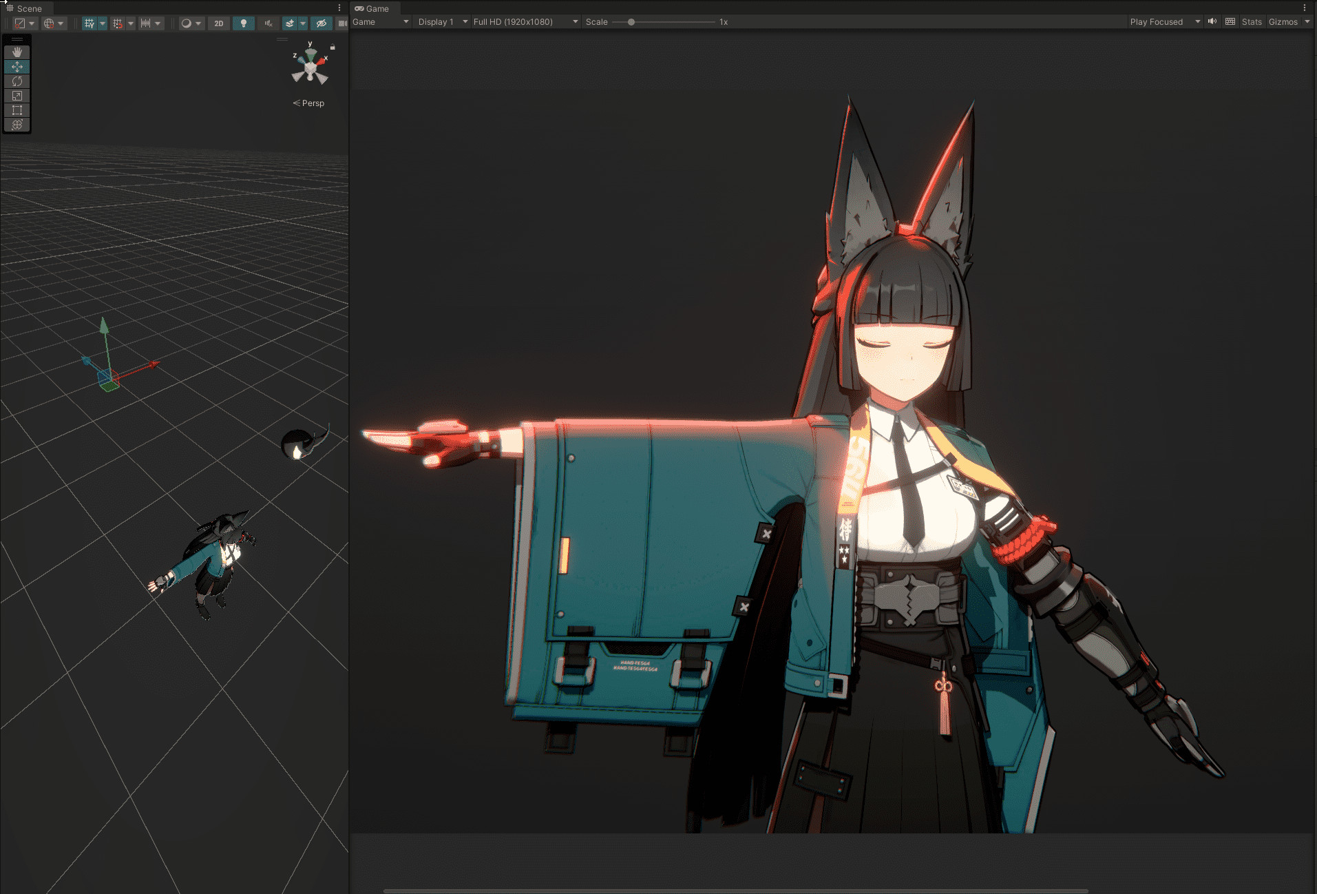Open the Display 1 dropdown
The width and height of the screenshot is (1317, 894).
[443, 22]
